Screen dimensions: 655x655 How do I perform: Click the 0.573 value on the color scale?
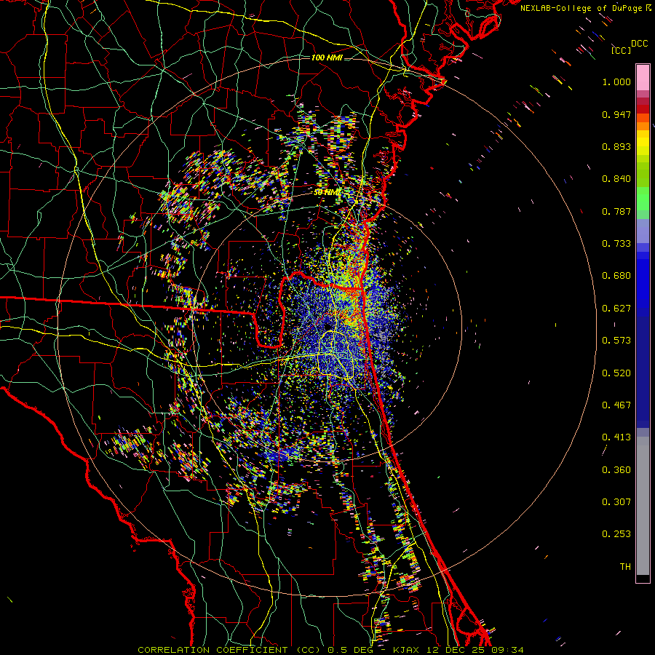[616, 341]
